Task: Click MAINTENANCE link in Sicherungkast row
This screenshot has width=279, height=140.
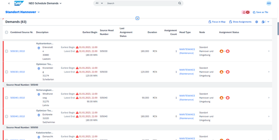Action: pyautogui.click(x=187, y=98)
